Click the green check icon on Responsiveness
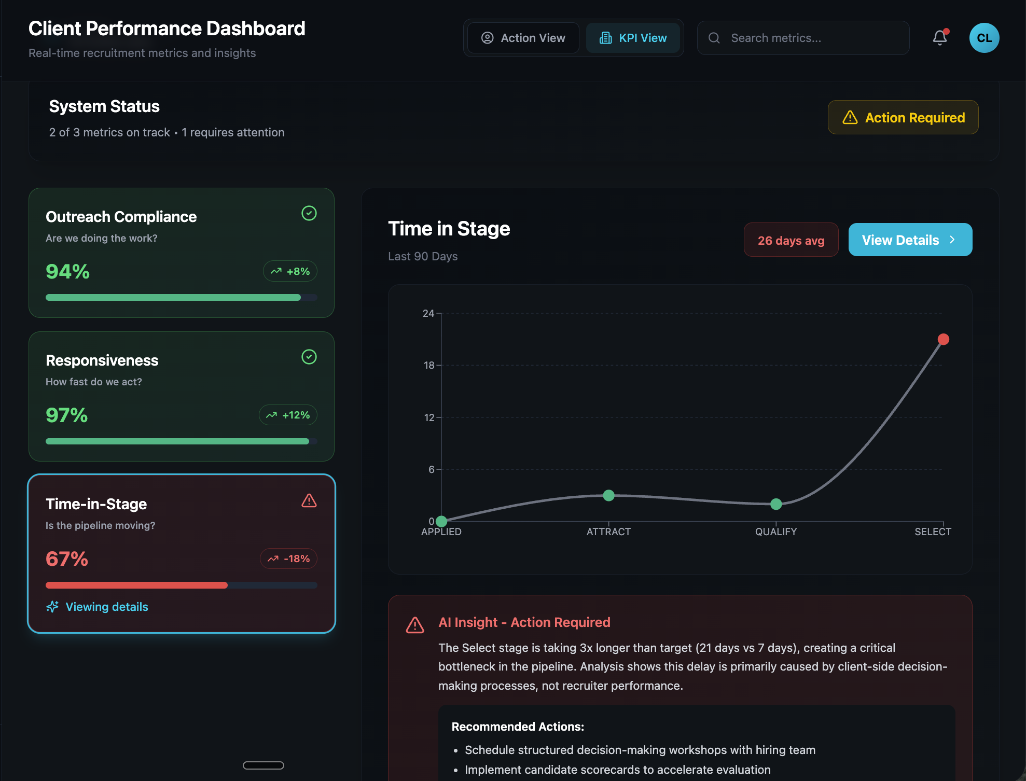The height and width of the screenshot is (781, 1026). 309,357
